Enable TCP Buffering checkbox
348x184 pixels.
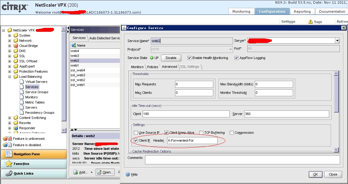click(201, 133)
